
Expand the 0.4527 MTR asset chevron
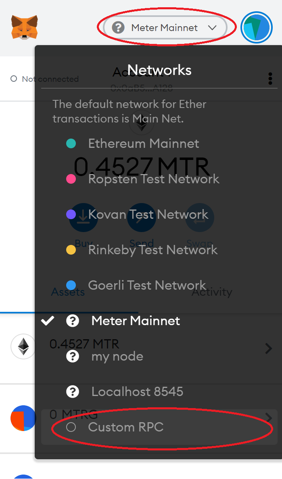269,348
